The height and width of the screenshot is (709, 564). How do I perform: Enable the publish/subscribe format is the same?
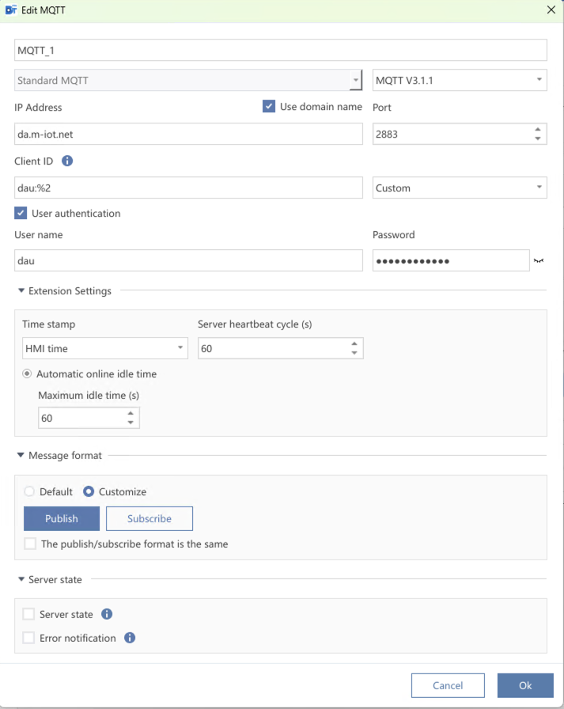coord(30,544)
